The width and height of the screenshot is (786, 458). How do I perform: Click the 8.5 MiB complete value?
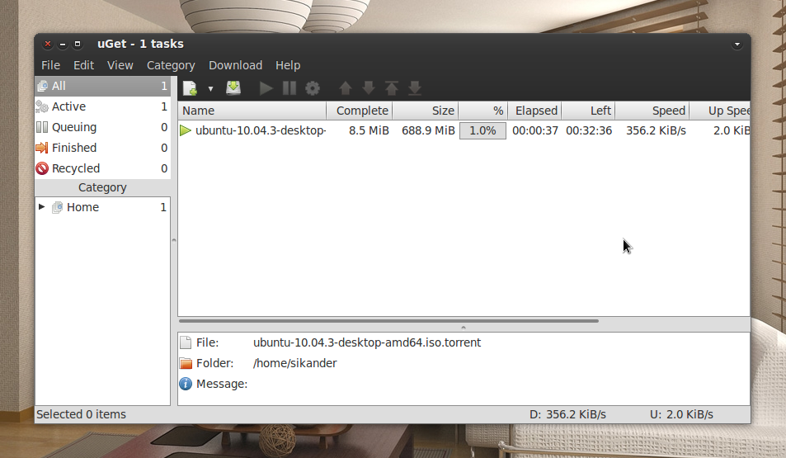tap(369, 130)
